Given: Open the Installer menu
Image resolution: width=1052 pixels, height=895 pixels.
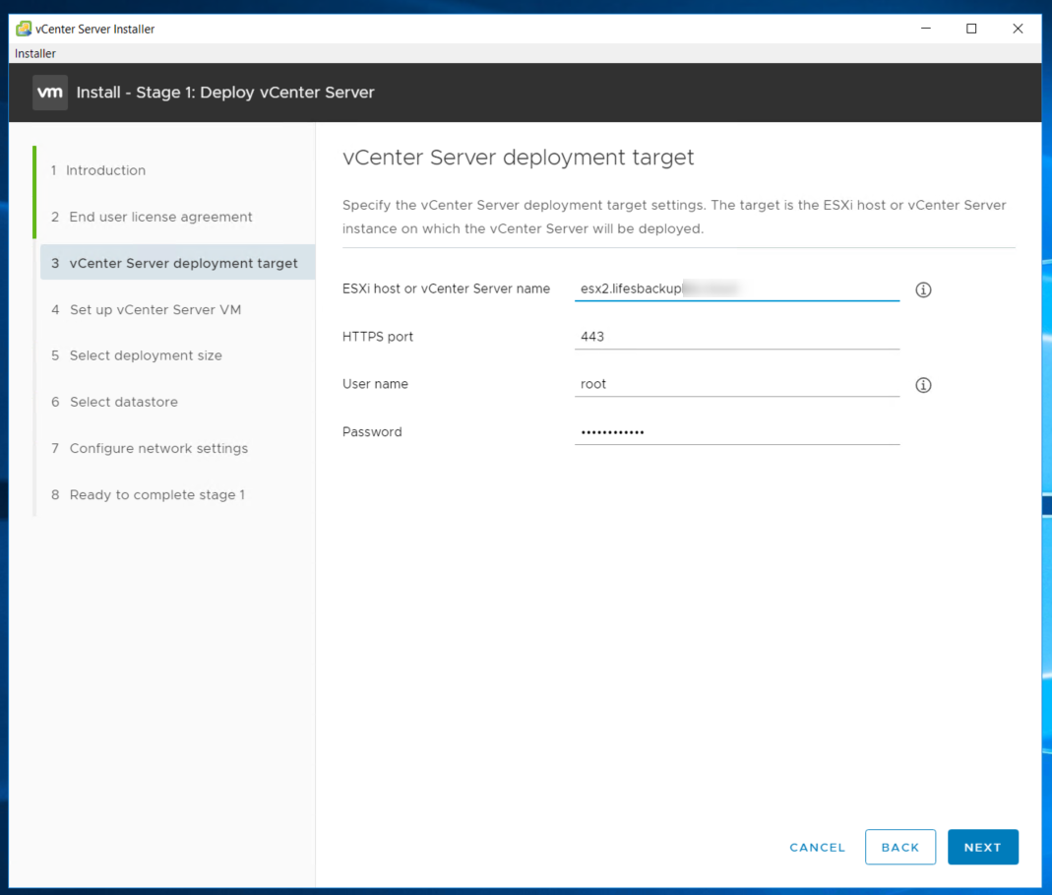Looking at the screenshot, I should [x=35, y=53].
